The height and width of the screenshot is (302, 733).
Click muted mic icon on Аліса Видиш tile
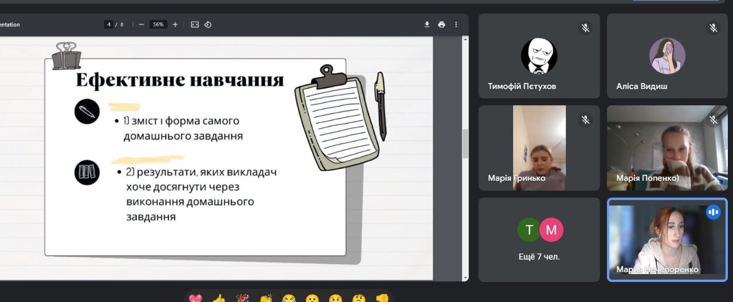tap(713, 27)
